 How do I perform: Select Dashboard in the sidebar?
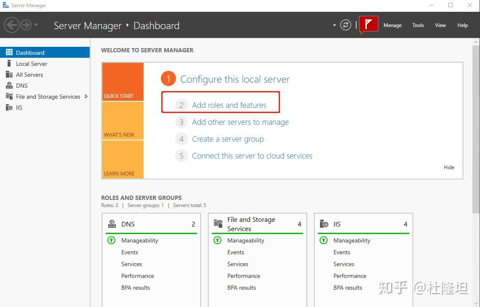point(45,52)
